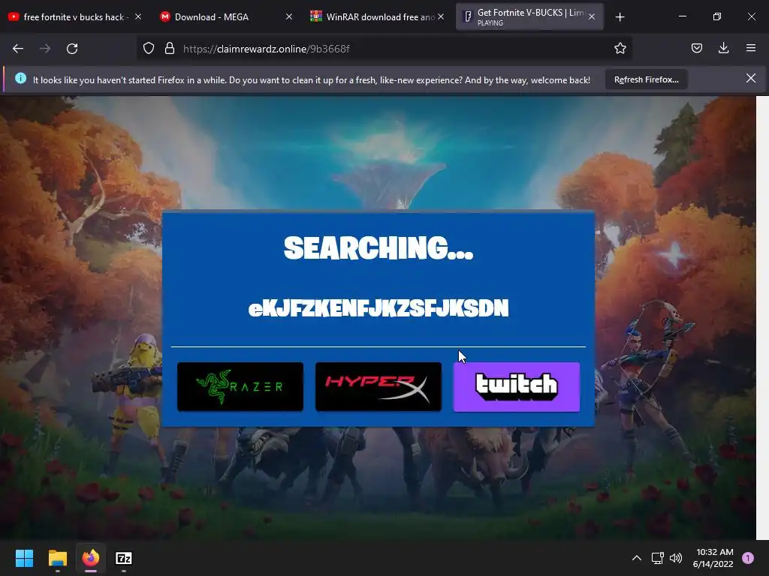Minimize the Firefox window

point(682,16)
